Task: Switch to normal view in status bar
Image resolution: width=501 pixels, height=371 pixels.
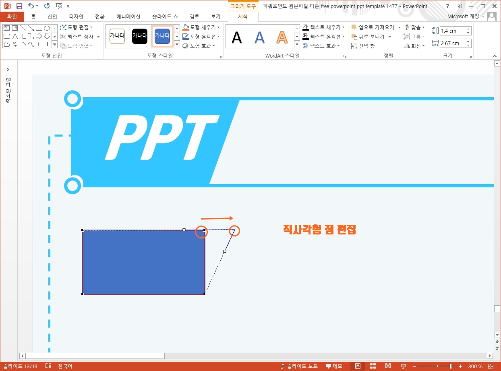Action: click(357, 366)
